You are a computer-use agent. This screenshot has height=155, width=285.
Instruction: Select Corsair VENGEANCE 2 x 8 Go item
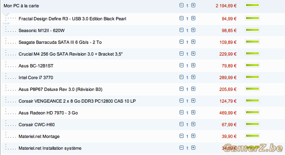(x=77, y=101)
